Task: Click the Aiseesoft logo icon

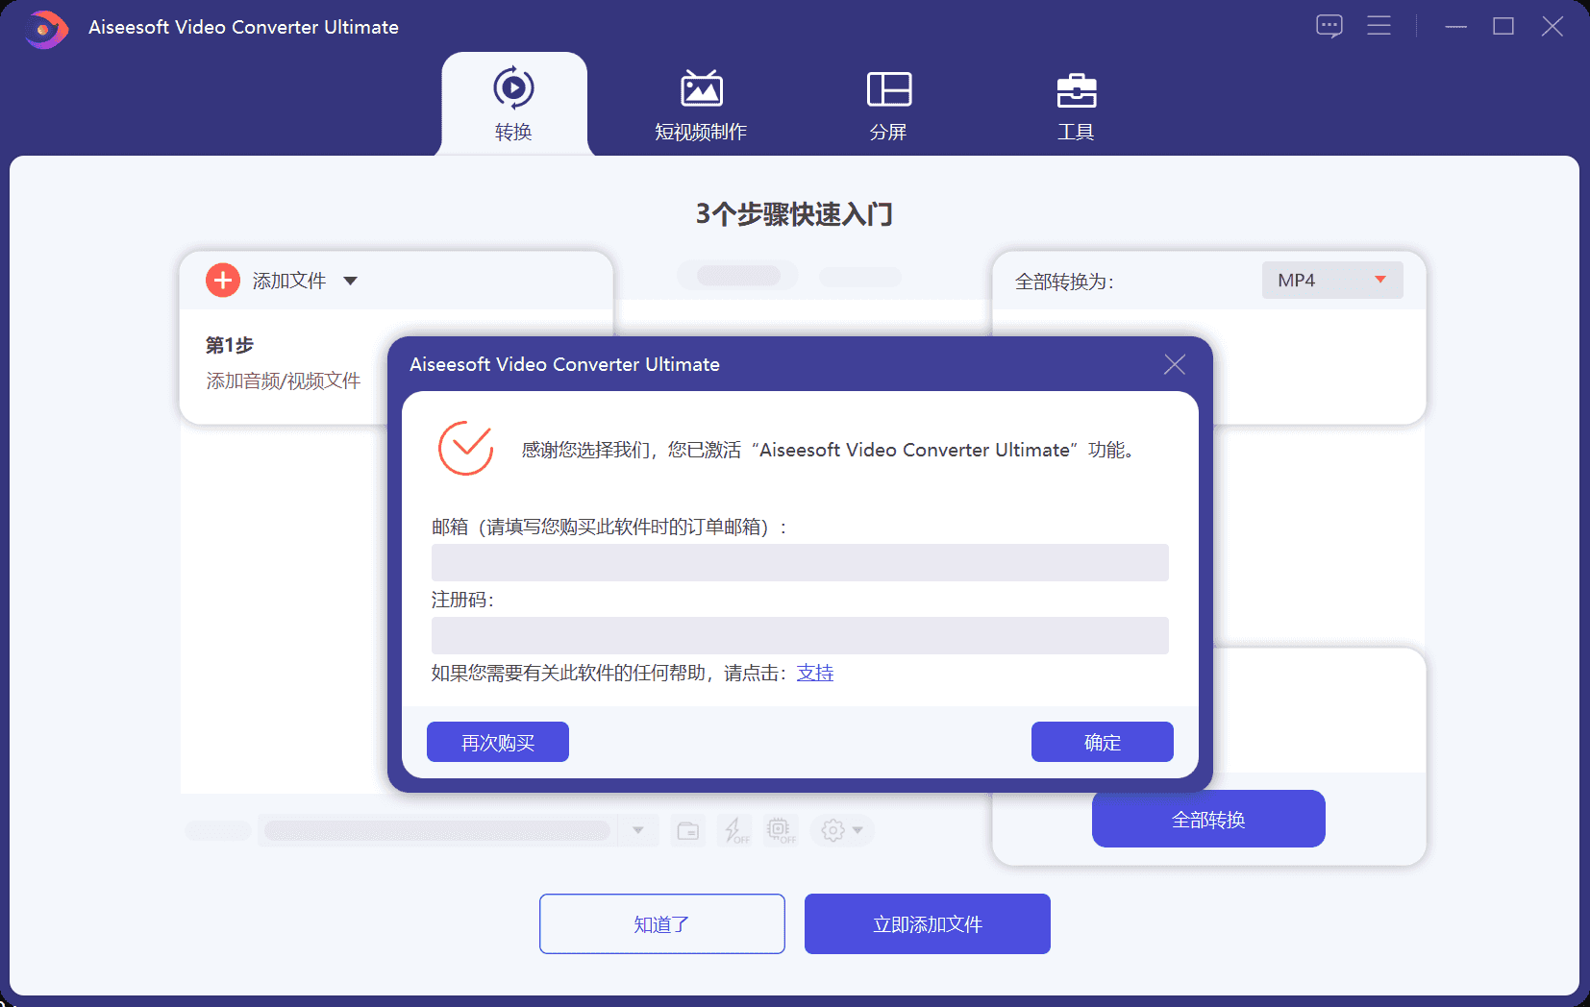Action: (x=45, y=29)
